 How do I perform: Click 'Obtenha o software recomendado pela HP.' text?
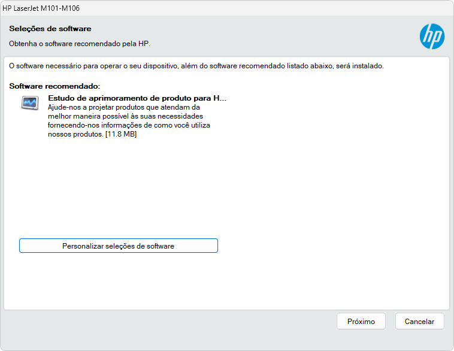click(x=80, y=44)
